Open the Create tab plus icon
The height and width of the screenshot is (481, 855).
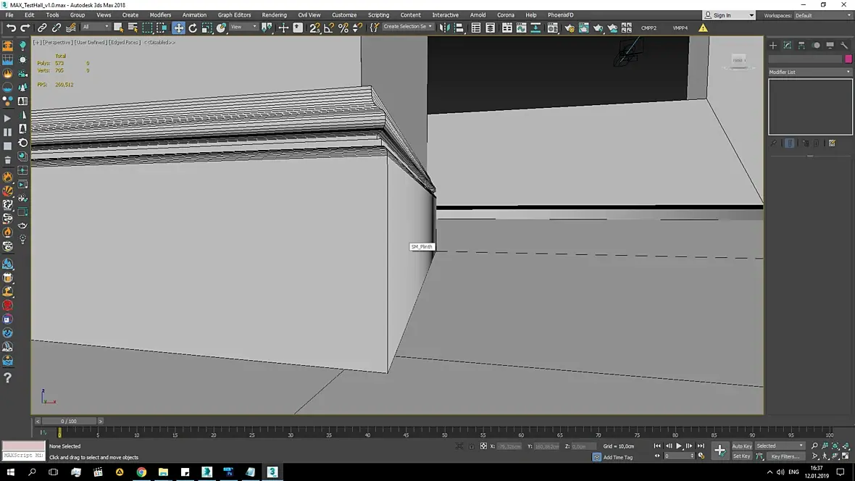click(773, 45)
